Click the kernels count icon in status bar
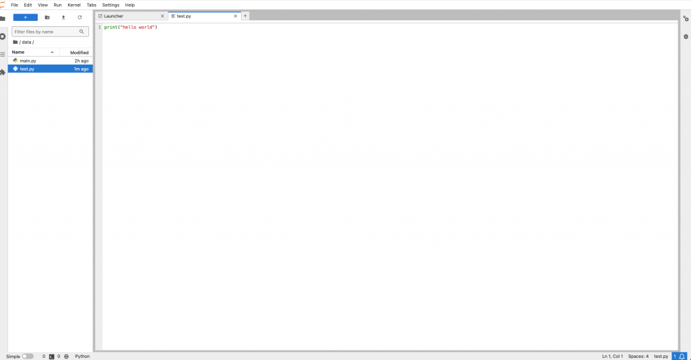Image resolution: width=691 pixels, height=360 pixels. (x=66, y=357)
